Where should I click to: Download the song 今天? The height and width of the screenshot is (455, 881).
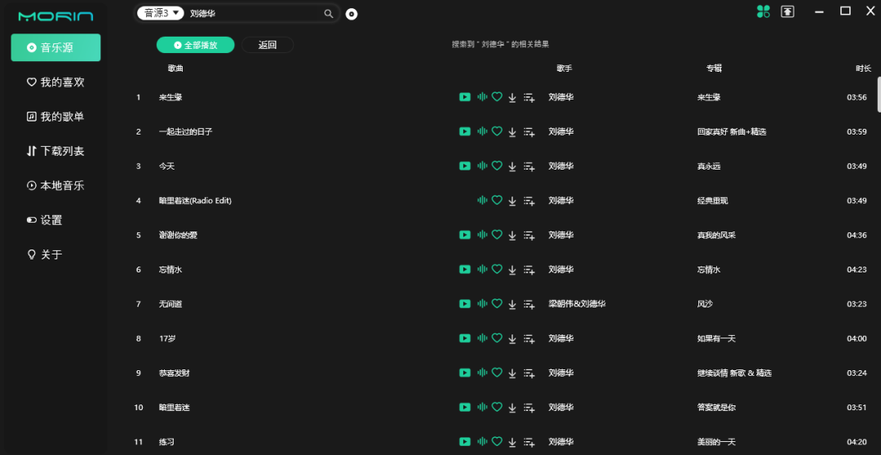pos(512,166)
